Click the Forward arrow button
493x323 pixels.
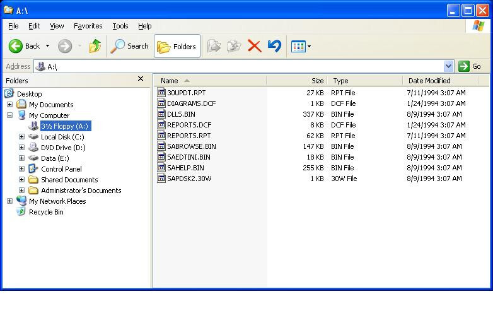click(x=65, y=46)
